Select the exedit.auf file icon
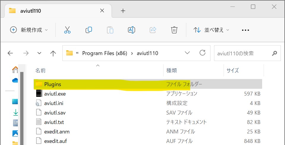This screenshot has width=285, height=145. (x=39, y=141)
